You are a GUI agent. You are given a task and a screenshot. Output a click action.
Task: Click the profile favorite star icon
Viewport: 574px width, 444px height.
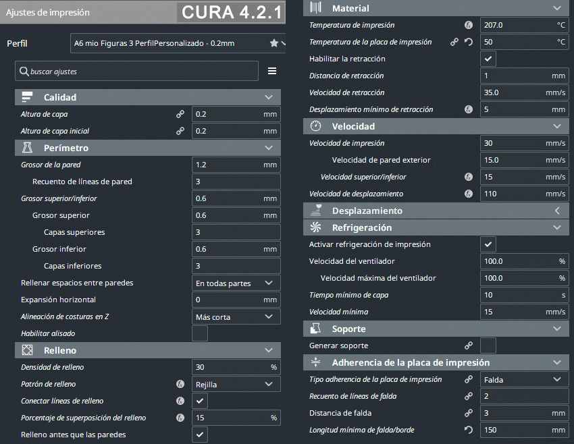point(273,43)
